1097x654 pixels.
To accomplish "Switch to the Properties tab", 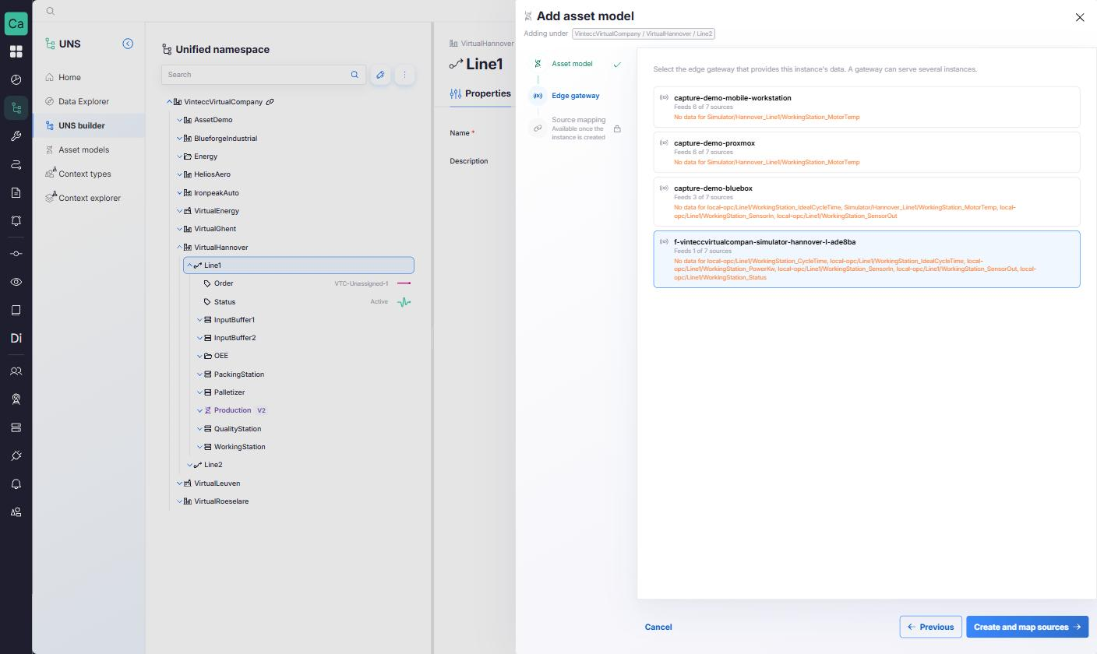I will (480, 93).
